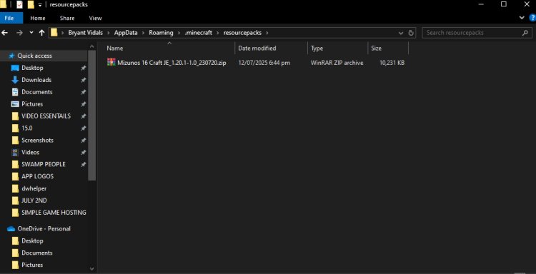
Task: Click navigation pane scroll up arrow
Action: pos(91,46)
